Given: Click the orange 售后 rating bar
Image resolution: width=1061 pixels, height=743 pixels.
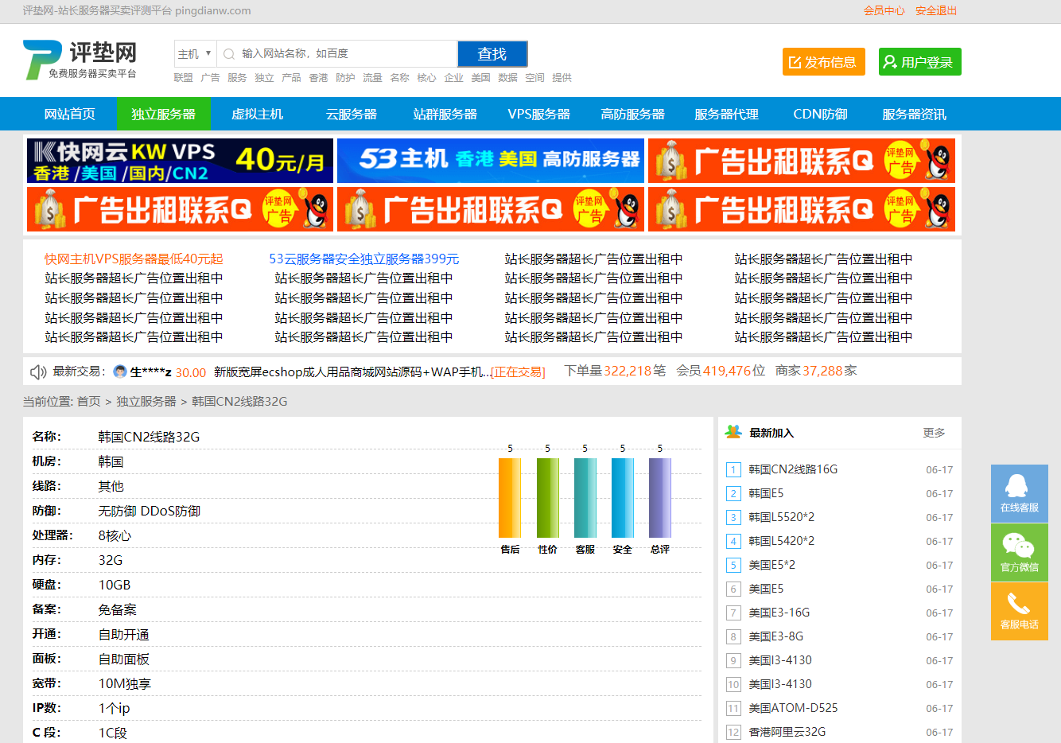Looking at the screenshot, I should coord(510,498).
